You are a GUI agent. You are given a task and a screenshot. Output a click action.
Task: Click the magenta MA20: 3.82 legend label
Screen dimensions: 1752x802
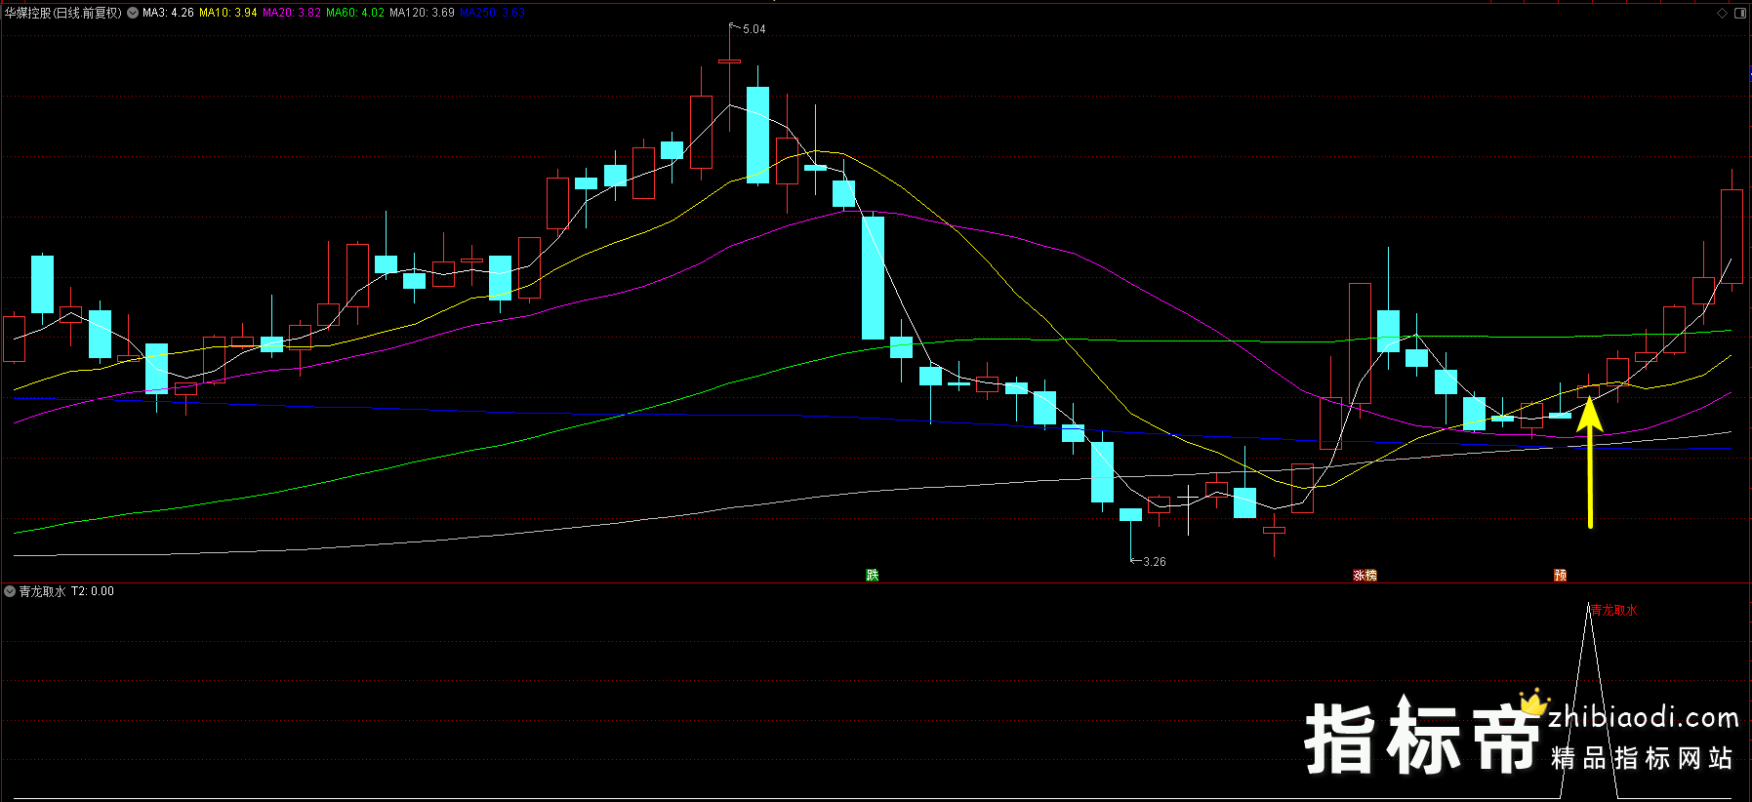tap(291, 13)
